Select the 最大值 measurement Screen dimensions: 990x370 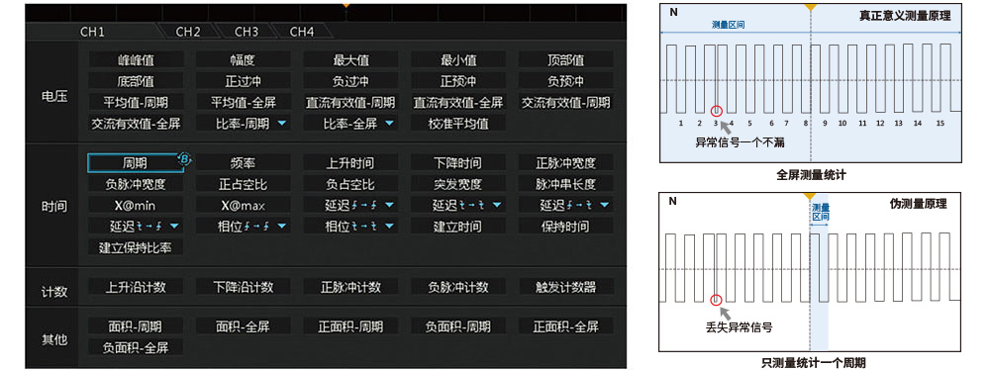351,60
